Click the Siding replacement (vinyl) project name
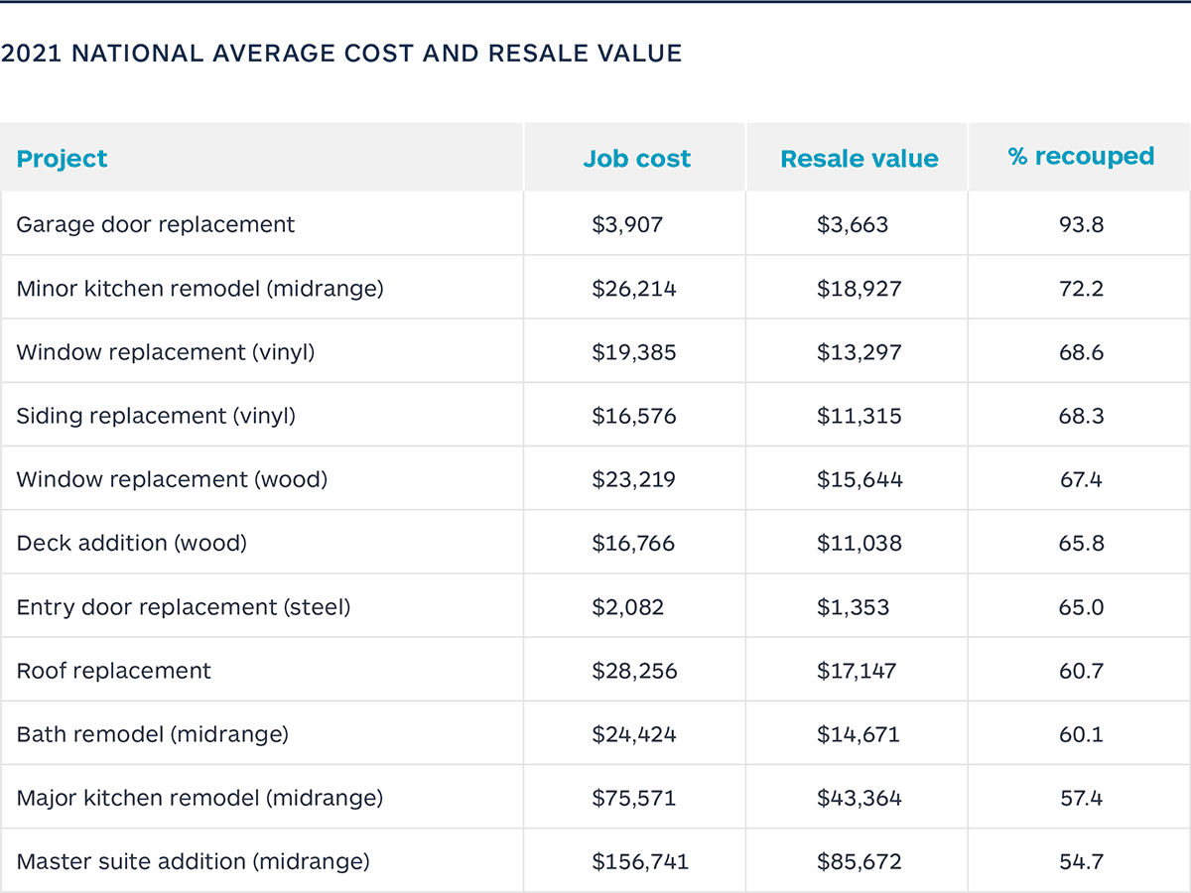1191x893 pixels. click(x=156, y=416)
